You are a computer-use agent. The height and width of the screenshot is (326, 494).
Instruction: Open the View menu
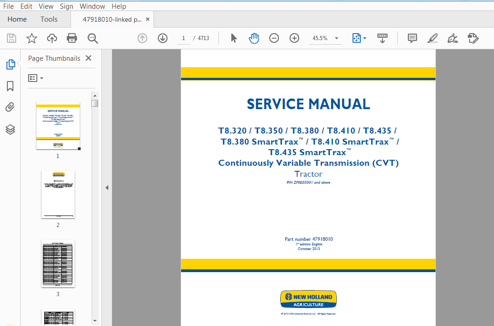[46, 6]
